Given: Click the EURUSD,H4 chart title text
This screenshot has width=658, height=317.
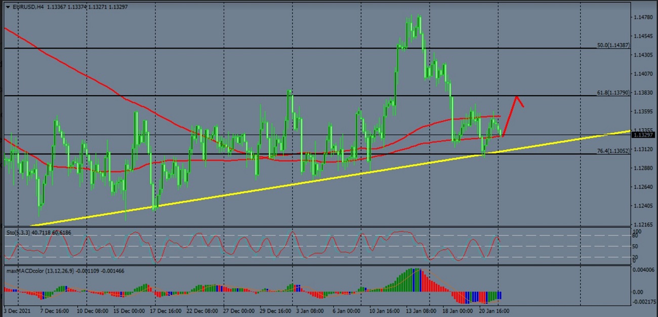Looking at the screenshot, I should pyautogui.click(x=28, y=7).
